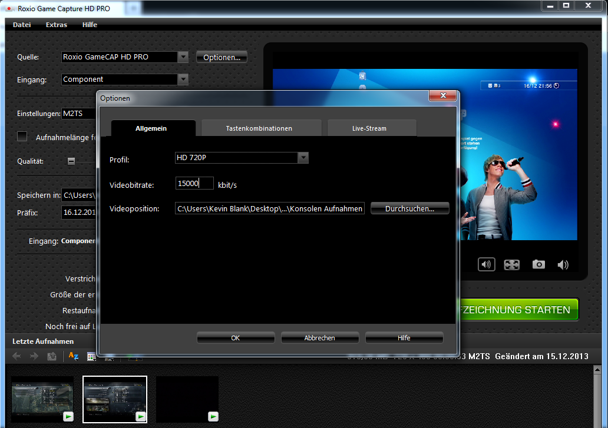608x428 pixels.
Task: Click the unboxed speaker volume icon
Action: pos(563,264)
